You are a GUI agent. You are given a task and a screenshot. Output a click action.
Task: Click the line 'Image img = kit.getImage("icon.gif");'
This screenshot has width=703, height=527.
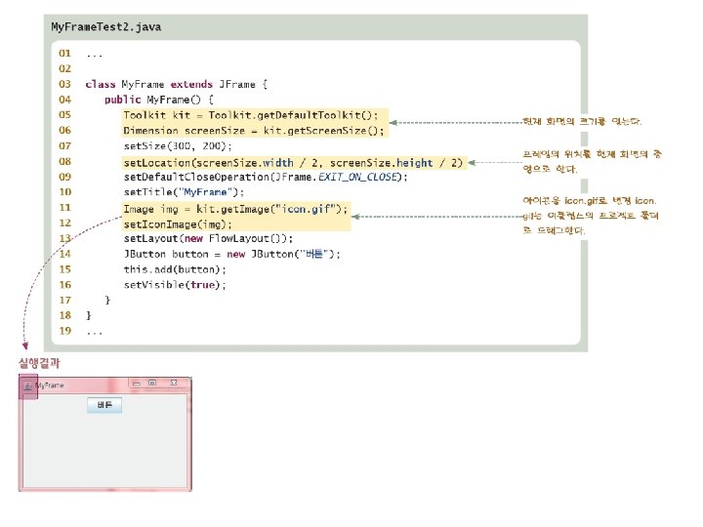[235, 209]
